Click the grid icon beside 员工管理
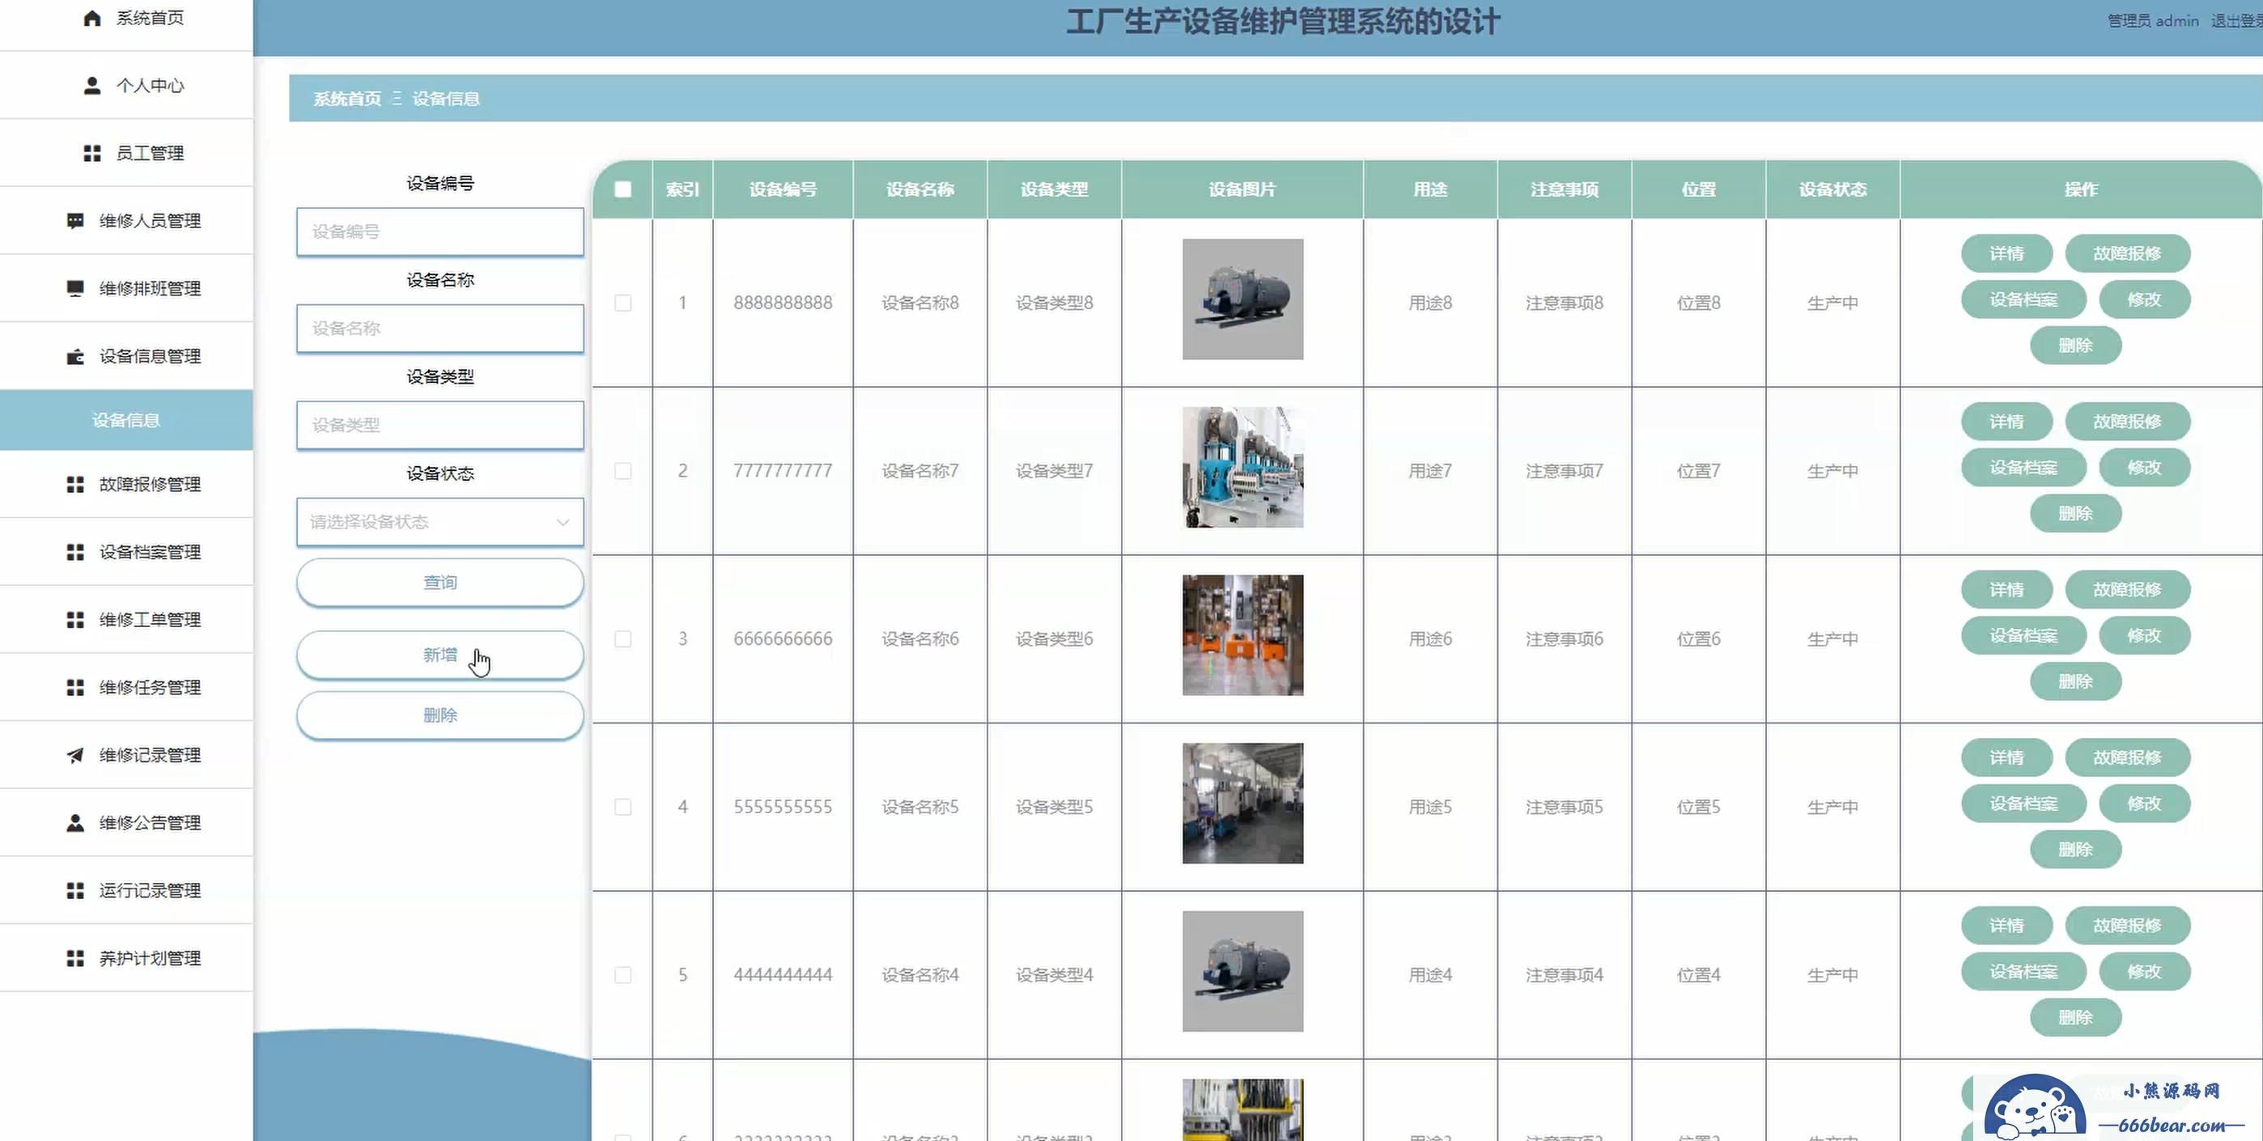 [92, 153]
